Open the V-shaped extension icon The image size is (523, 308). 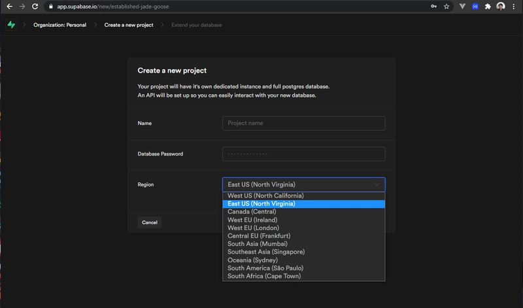(462, 7)
